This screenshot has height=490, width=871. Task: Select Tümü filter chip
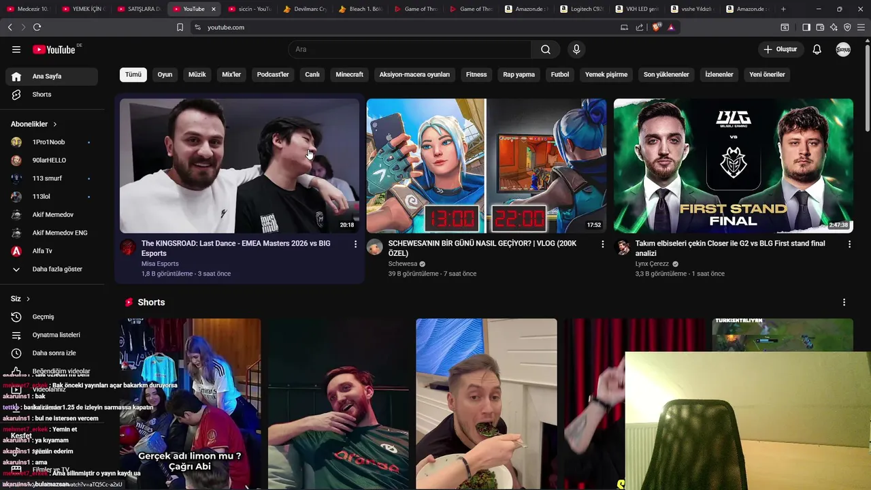133,75
